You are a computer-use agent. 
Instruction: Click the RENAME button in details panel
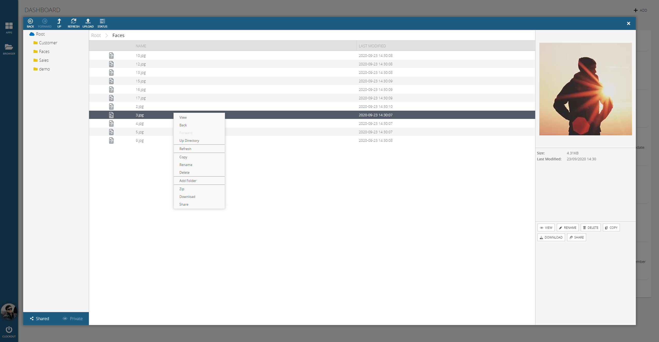tap(568, 227)
